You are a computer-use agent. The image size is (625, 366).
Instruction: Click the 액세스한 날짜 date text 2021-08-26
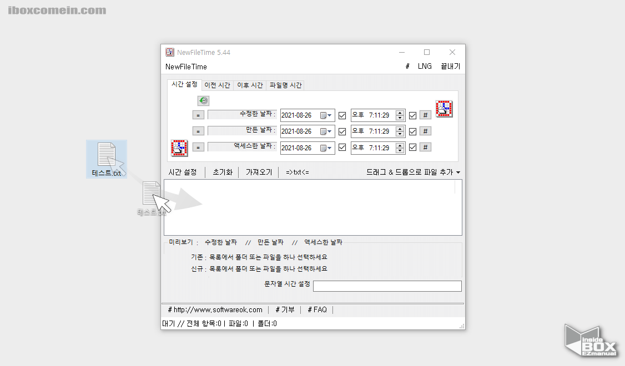296,148
